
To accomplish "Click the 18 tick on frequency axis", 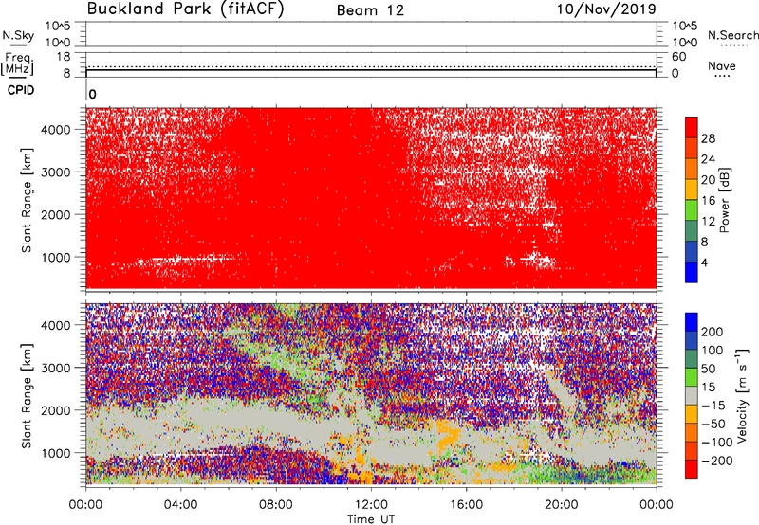I will tap(64, 57).
